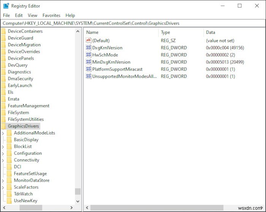Select the DeviceOverrides key

coord(24,51)
